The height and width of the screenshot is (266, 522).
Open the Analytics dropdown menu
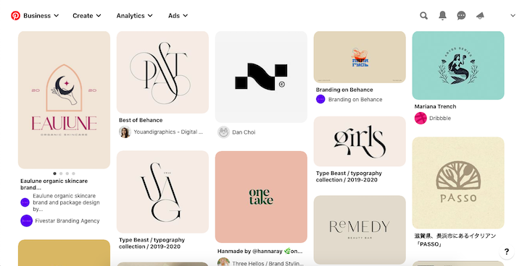coord(135,16)
